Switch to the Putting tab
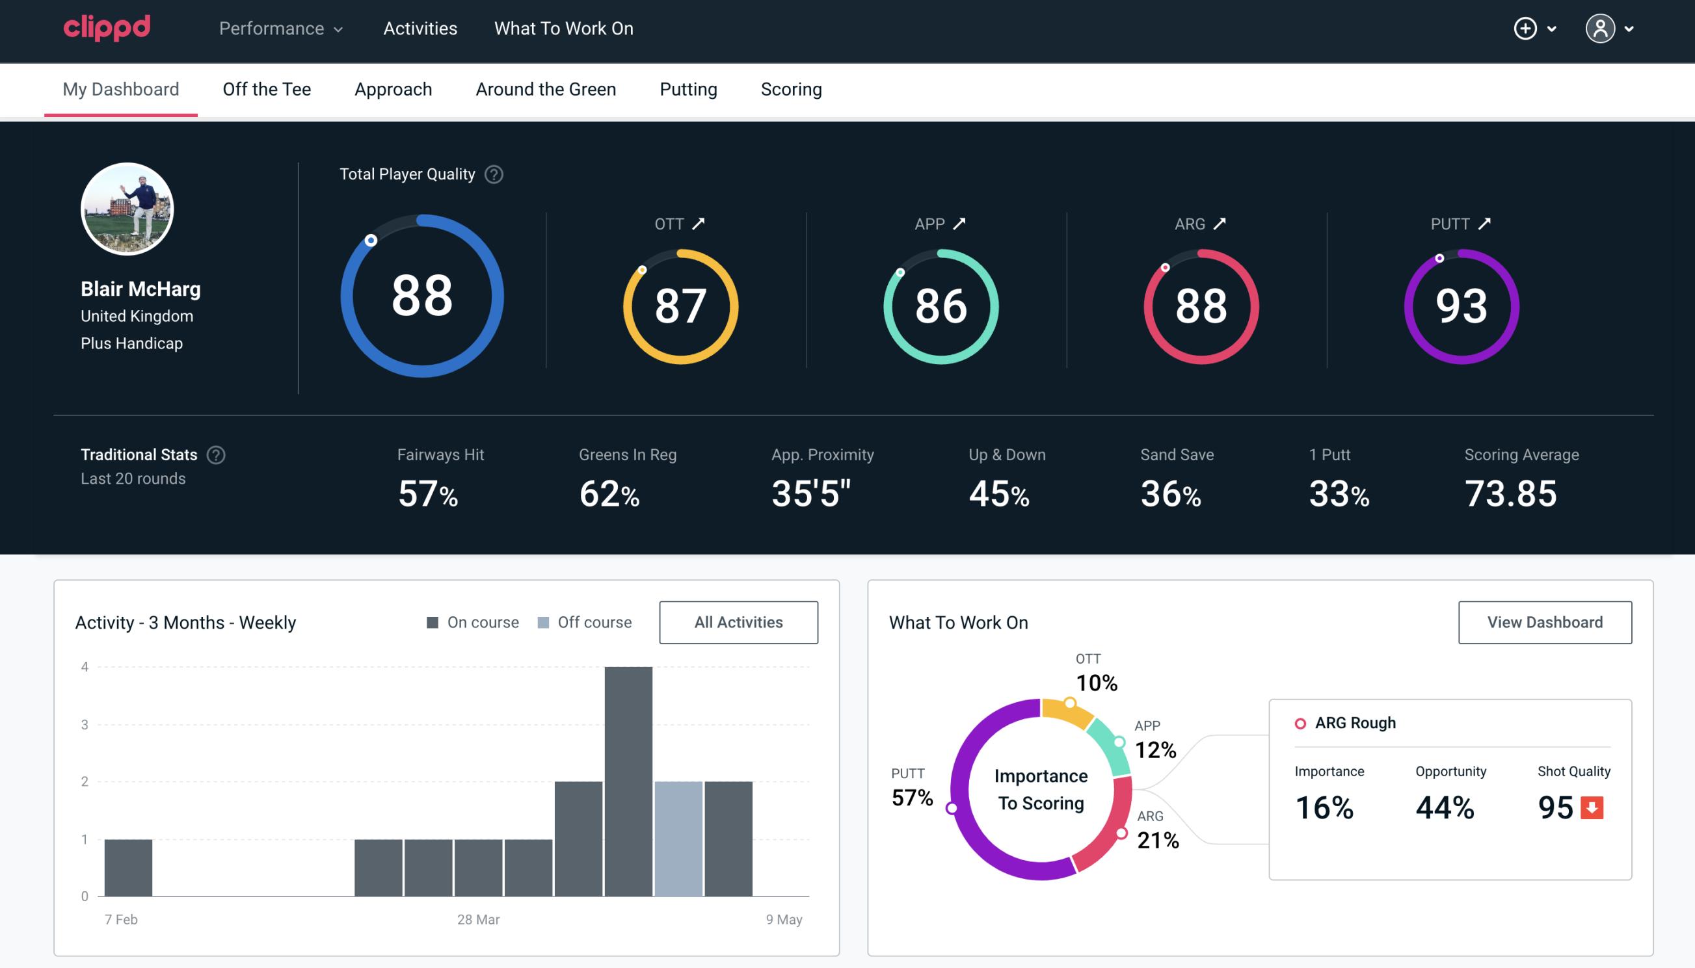Viewport: 1695px width, 968px height. pos(687,88)
